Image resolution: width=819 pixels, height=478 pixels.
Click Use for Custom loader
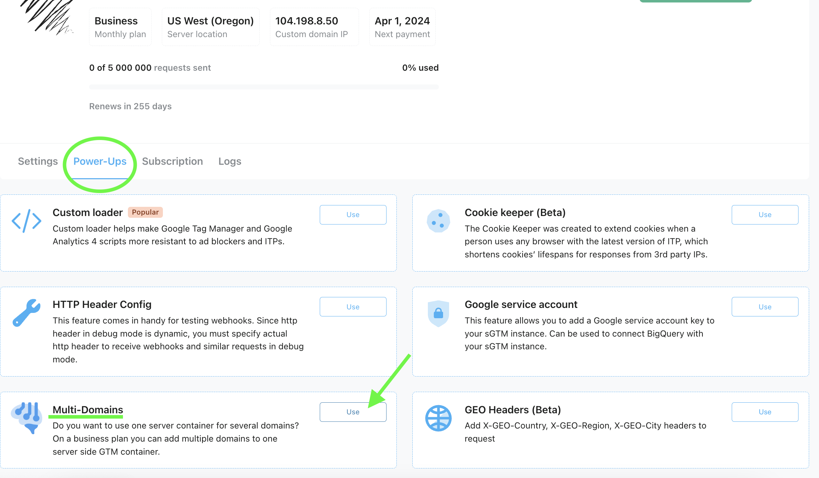click(x=353, y=215)
